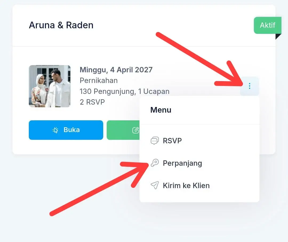Image resolution: width=288 pixels, height=242 pixels.
Task: Click the green edit button
Action: (x=123, y=130)
